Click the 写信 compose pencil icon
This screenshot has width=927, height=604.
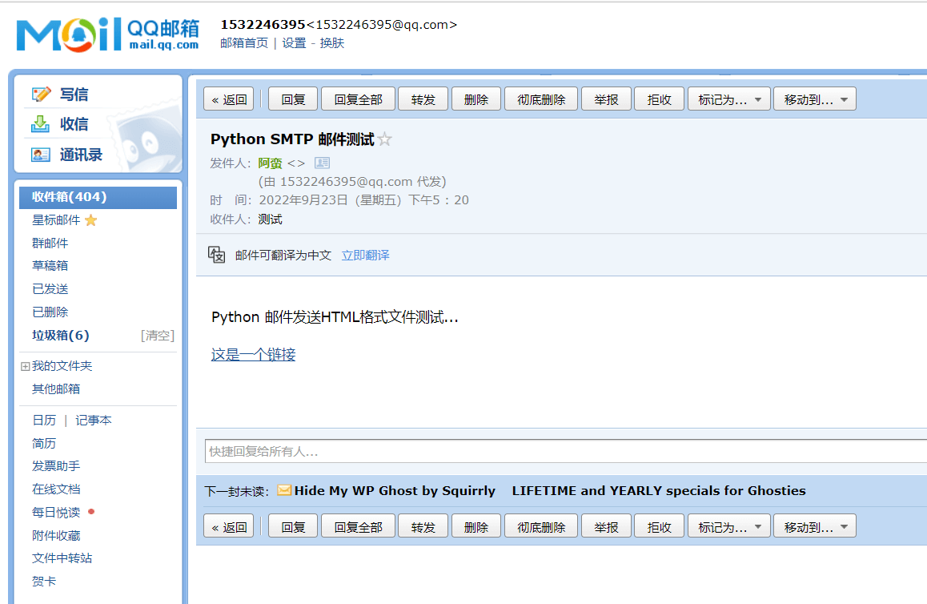pos(42,94)
